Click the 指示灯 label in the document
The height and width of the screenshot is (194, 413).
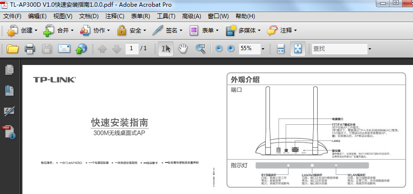pos(239,165)
